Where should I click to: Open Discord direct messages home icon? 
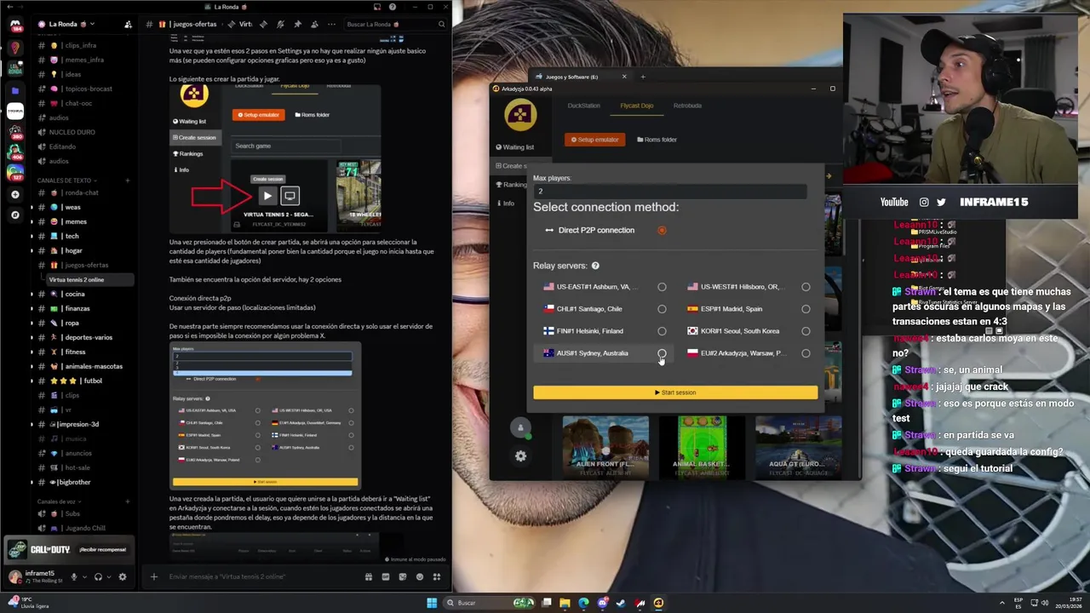click(15, 25)
